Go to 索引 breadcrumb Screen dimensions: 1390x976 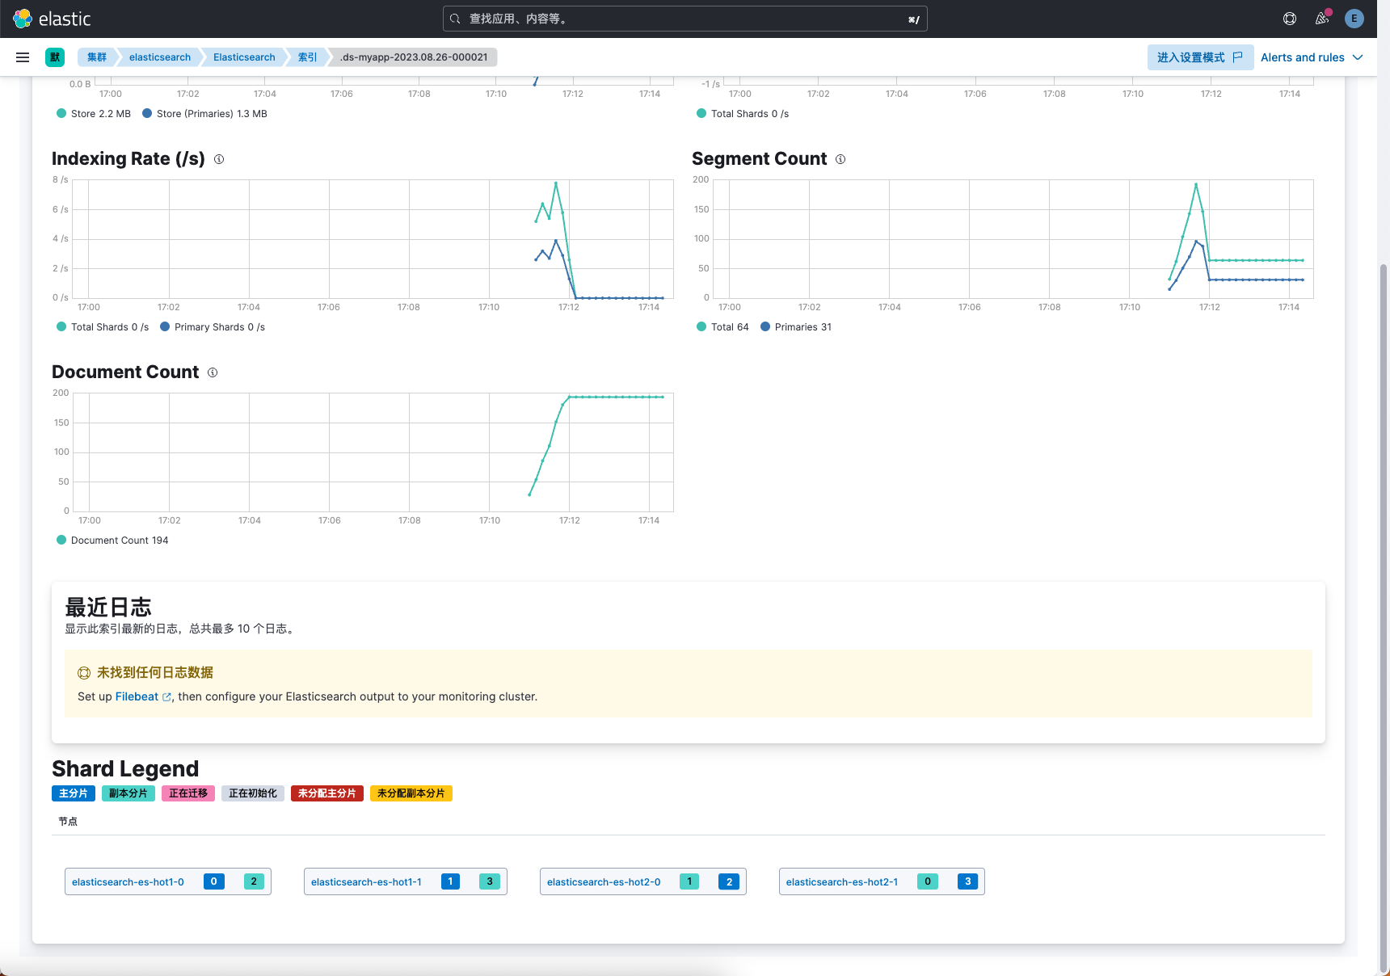(307, 57)
